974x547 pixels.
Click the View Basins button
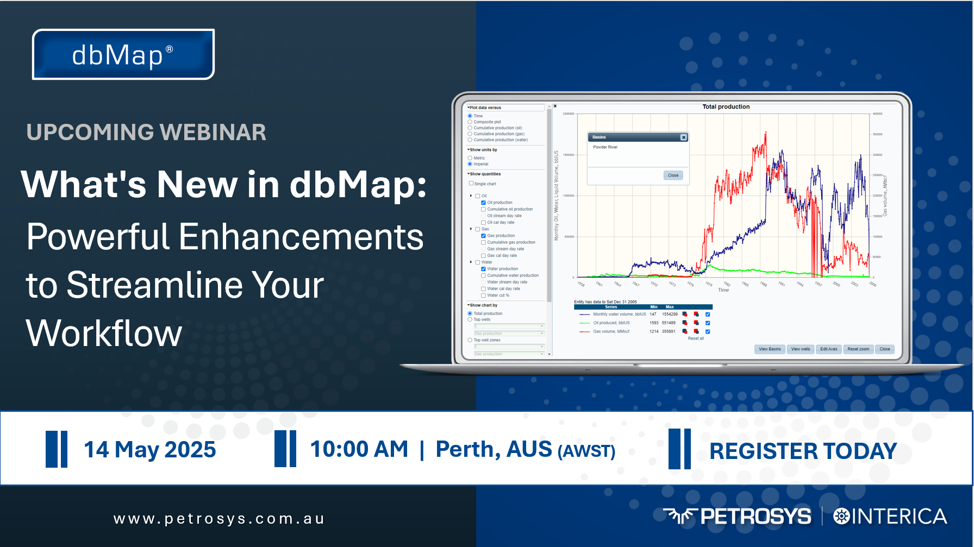(x=770, y=349)
